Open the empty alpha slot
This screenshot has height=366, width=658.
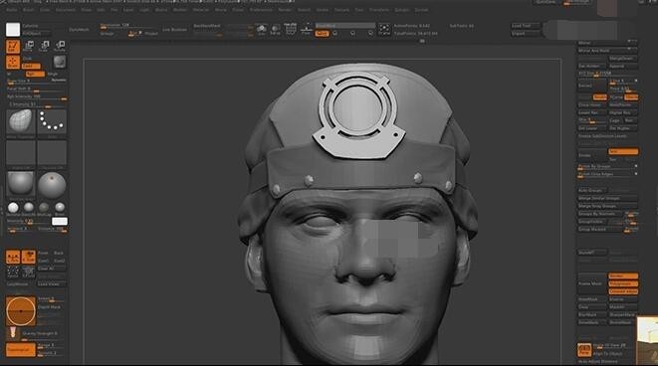[x=21, y=153]
